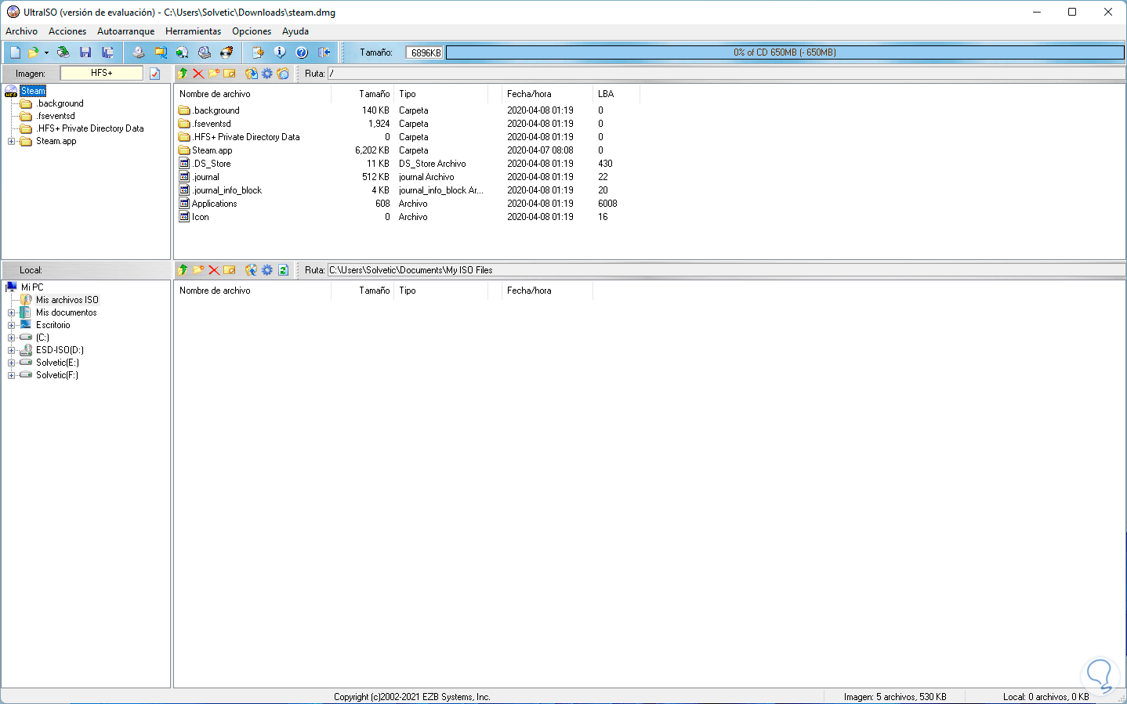This screenshot has height=704, width=1127.
Task: Toggle the checkmark icon beside HFS+ field
Action: [155, 74]
